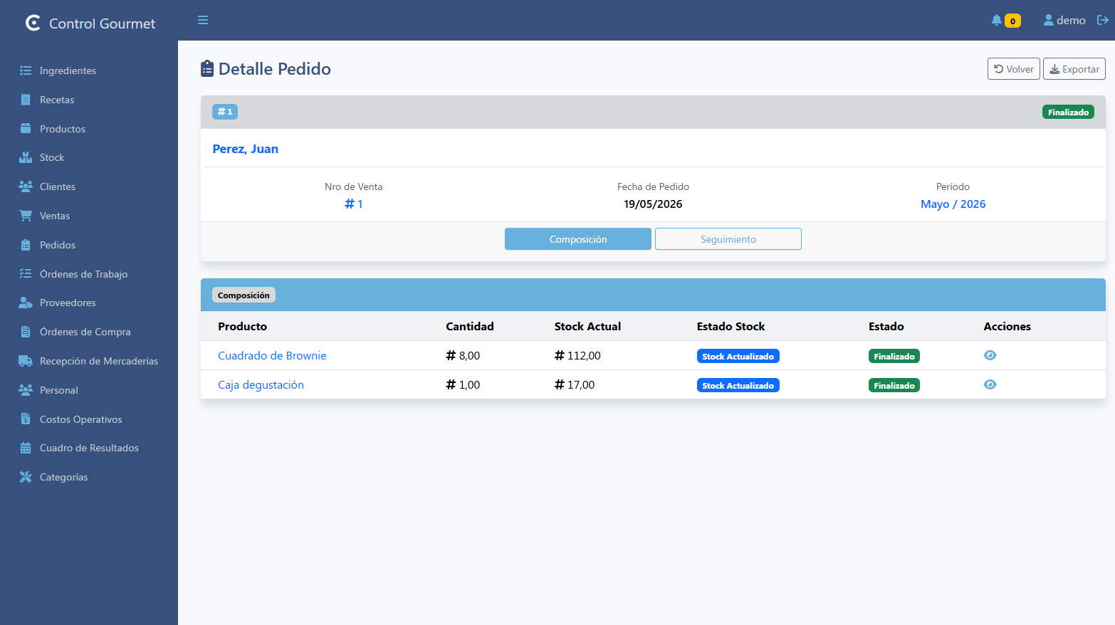
Task: Open the demo user profile
Action: pos(1064,20)
